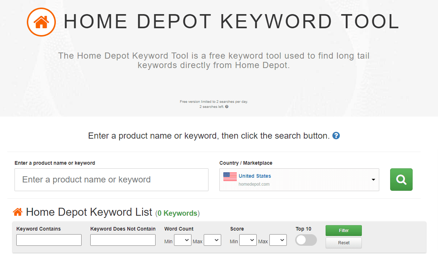Click the green search magnifier button
The height and width of the screenshot is (257, 438).
pyautogui.click(x=401, y=180)
